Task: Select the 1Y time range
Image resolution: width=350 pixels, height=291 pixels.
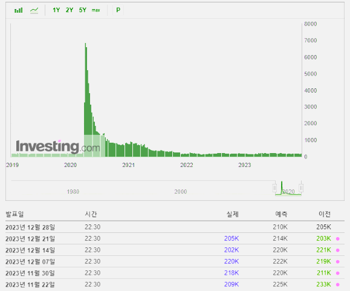Action: 56,10
